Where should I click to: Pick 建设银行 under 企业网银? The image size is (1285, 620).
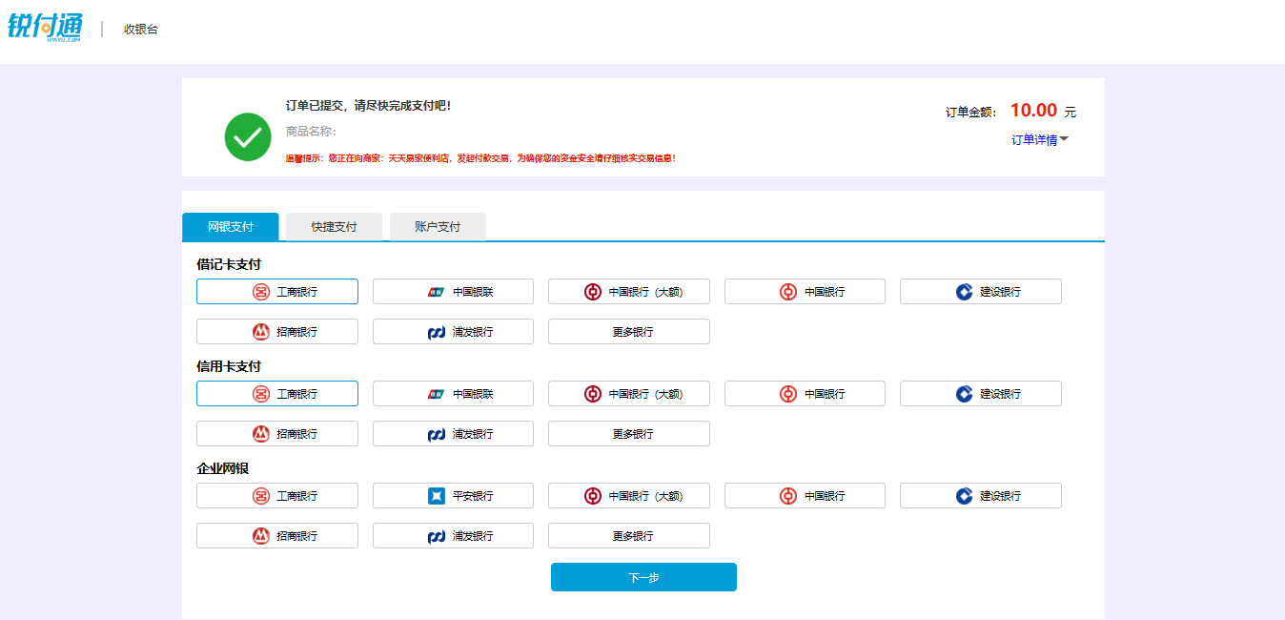click(x=981, y=496)
